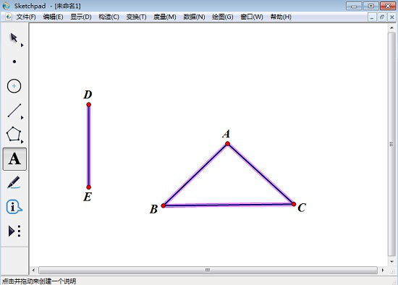Click the document icon in menu bar
The width and height of the screenshot is (398, 285).
(x=9, y=17)
